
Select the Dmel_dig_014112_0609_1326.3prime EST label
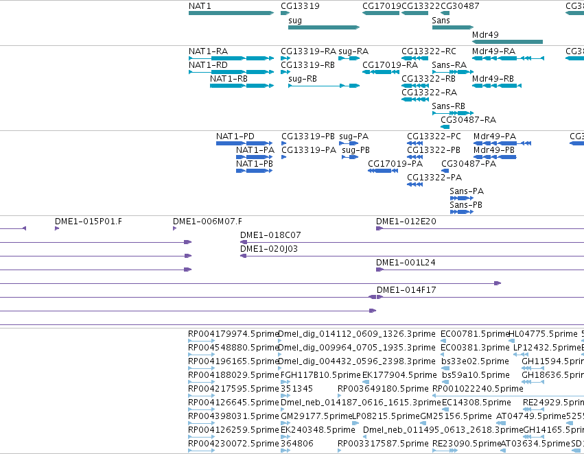point(357,334)
